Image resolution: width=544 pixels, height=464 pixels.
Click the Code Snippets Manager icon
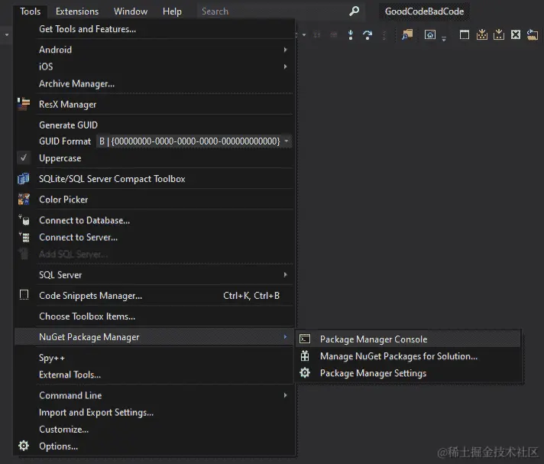[x=24, y=295]
